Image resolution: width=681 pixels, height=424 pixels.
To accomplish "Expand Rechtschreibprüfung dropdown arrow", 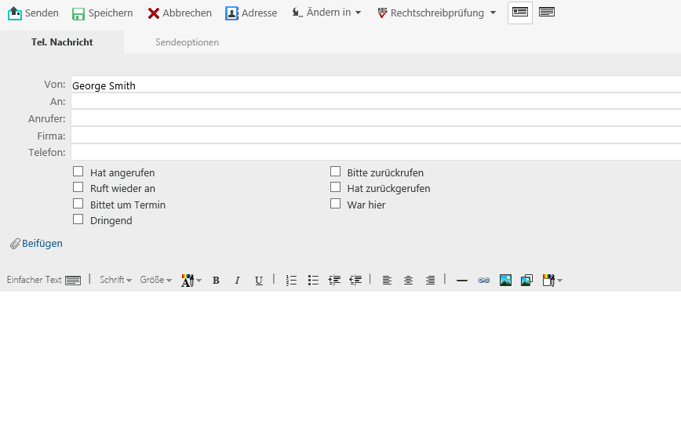I will 493,13.
